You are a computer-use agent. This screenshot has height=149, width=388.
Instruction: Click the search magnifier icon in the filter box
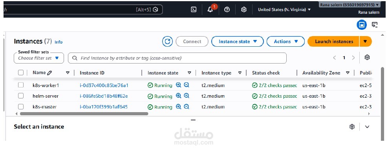tap(75, 58)
